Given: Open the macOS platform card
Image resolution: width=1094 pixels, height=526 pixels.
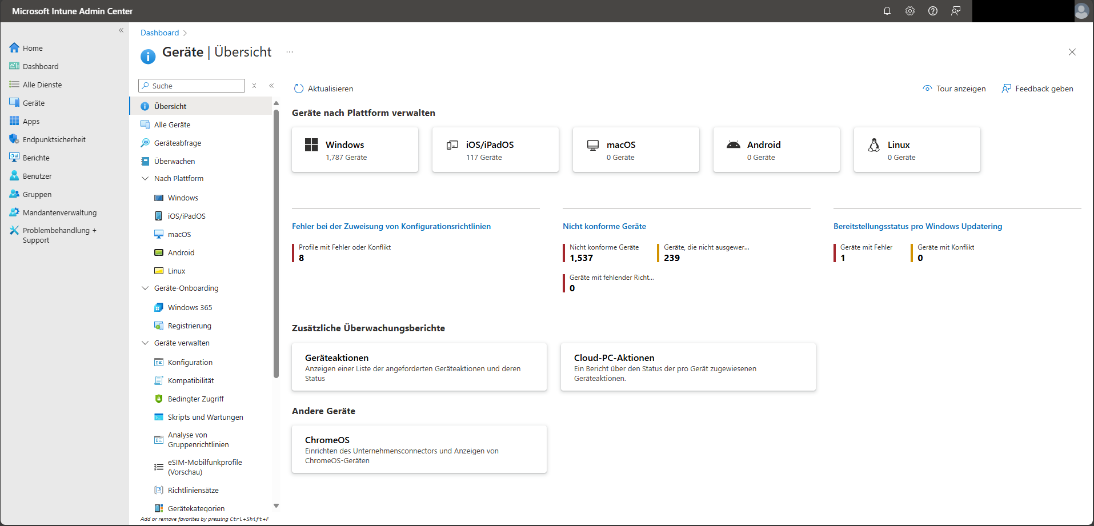Looking at the screenshot, I should (636, 150).
